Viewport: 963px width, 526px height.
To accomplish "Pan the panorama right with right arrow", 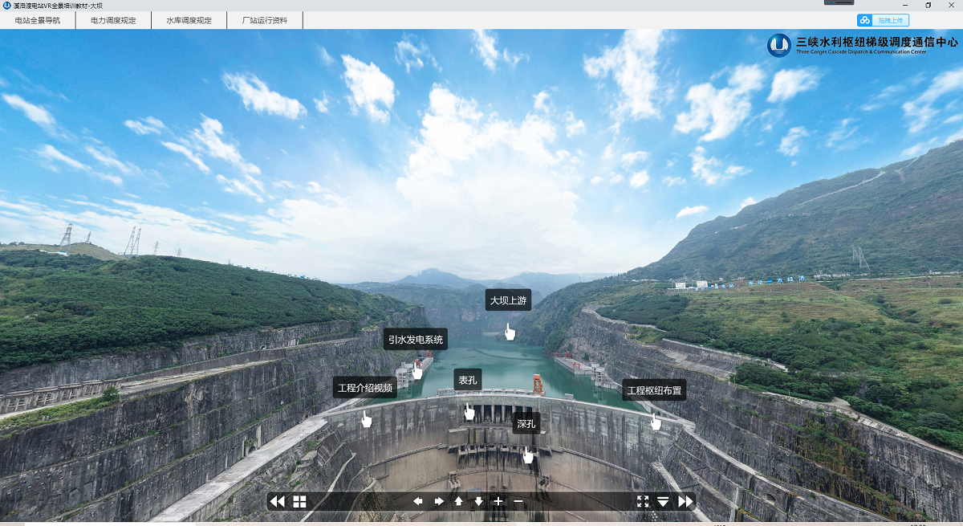I will [x=439, y=501].
